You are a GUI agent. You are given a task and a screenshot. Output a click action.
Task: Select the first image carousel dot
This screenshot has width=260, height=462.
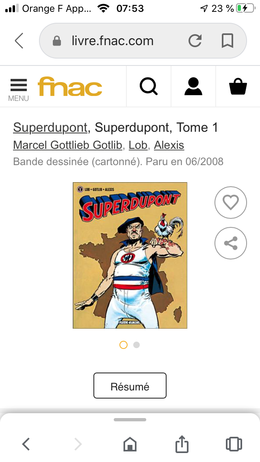pos(123,345)
